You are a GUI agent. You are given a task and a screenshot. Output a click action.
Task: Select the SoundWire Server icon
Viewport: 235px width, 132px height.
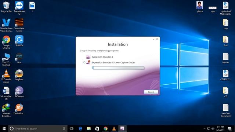pos(19,25)
